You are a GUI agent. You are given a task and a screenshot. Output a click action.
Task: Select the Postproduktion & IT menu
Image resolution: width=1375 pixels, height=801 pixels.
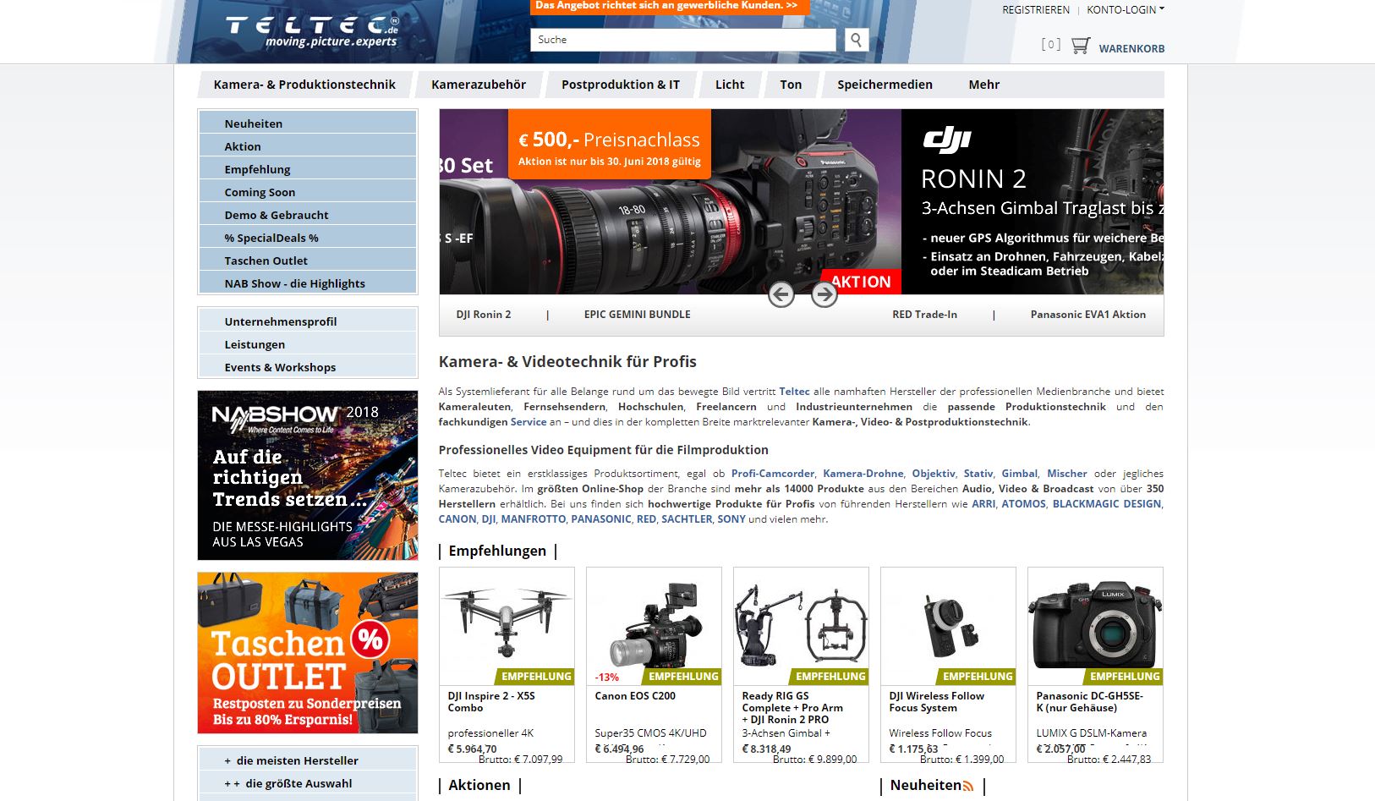pos(620,85)
